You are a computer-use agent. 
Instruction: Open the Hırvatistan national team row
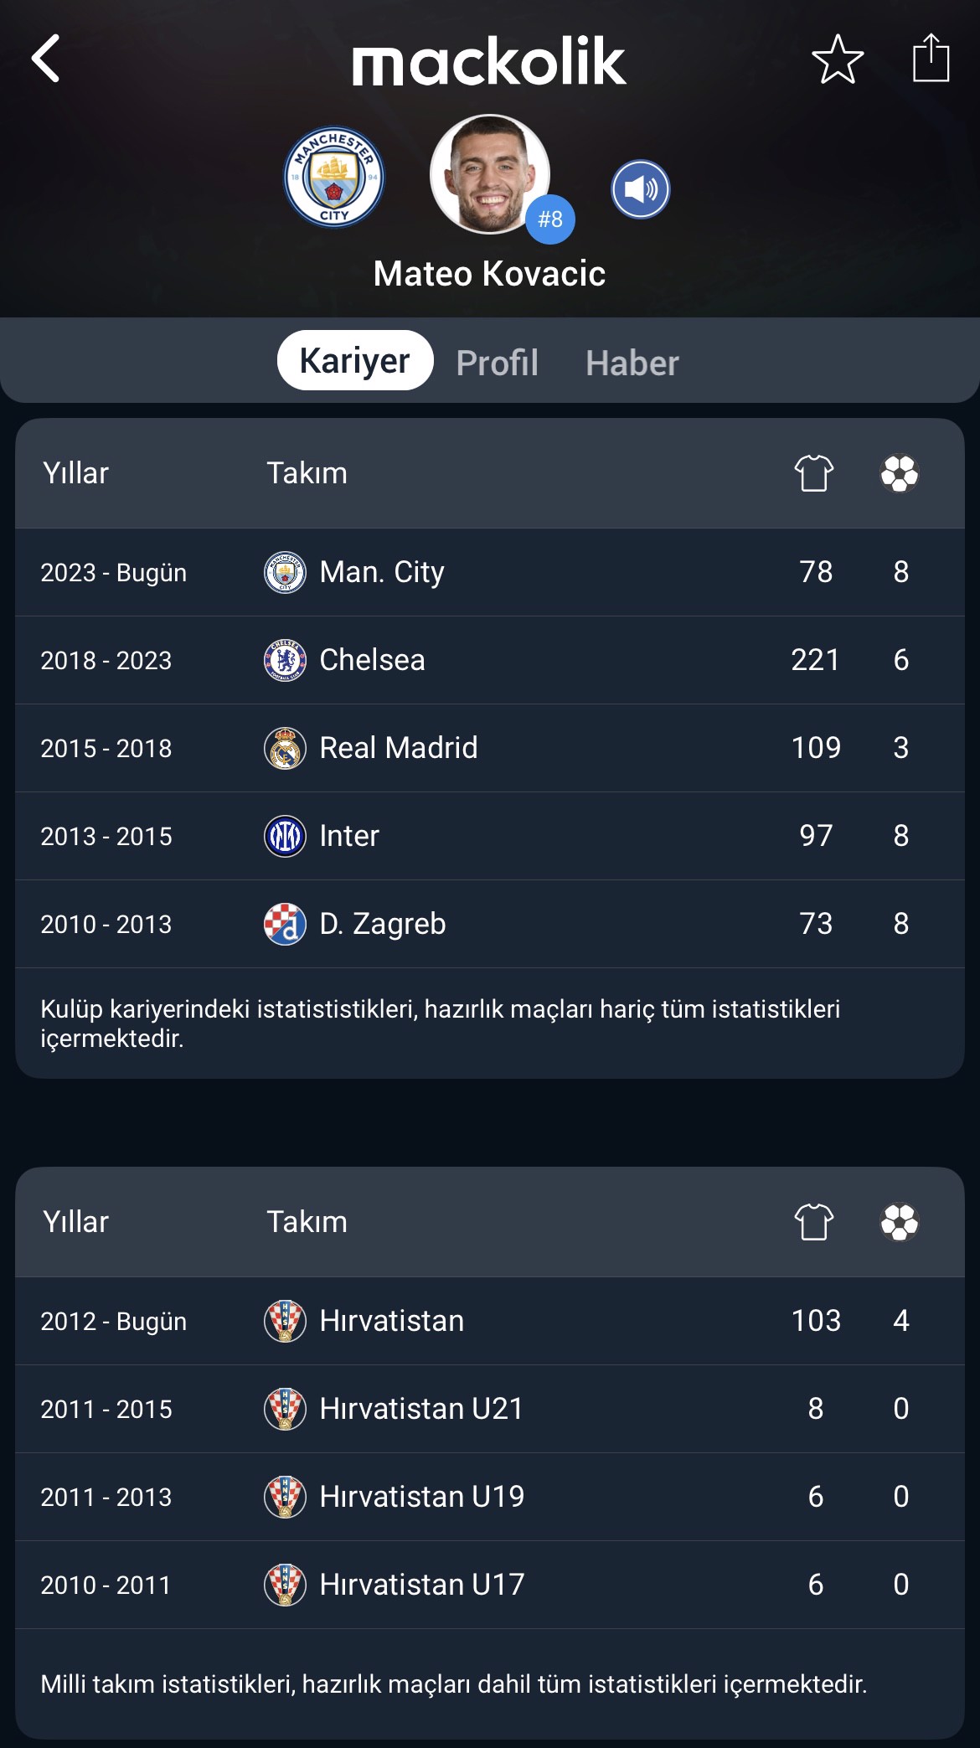click(490, 1321)
